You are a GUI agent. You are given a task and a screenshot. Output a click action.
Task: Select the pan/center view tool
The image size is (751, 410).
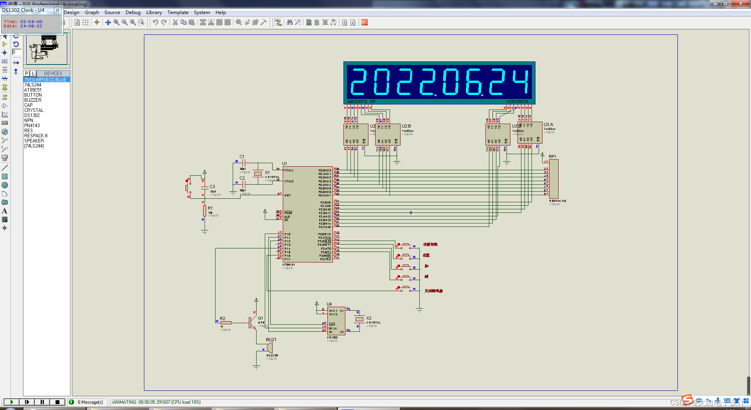tap(108, 23)
